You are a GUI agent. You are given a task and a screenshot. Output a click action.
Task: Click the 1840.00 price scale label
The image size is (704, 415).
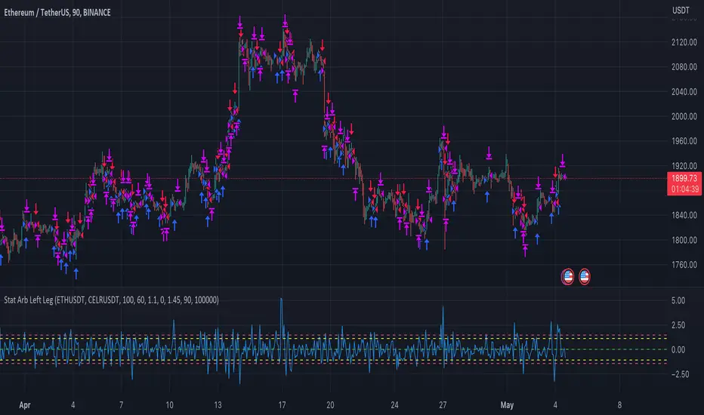(684, 215)
